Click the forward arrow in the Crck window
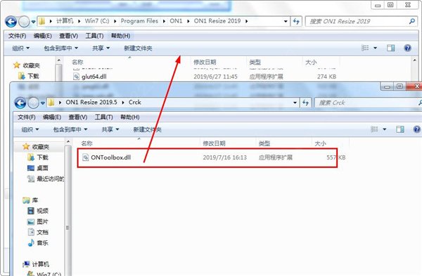 (x=33, y=103)
